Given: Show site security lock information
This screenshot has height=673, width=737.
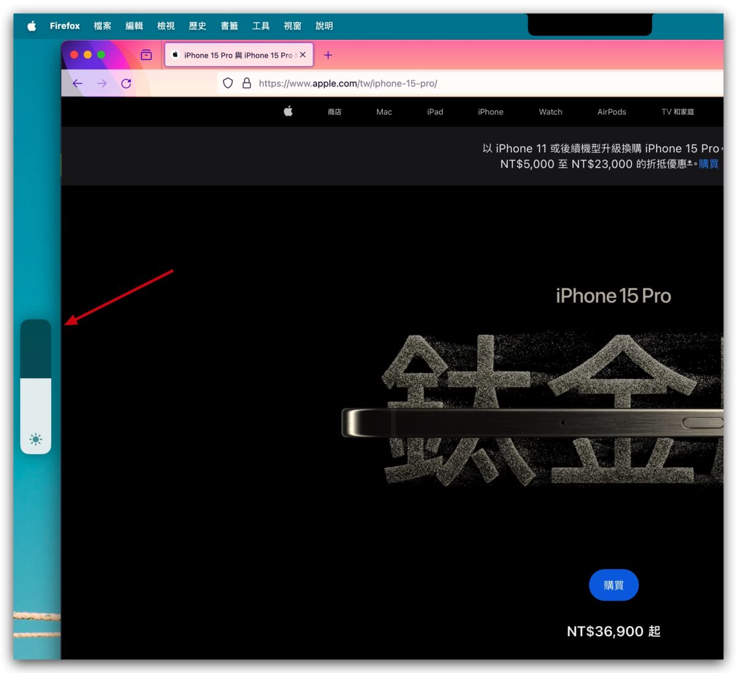Looking at the screenshot, I should 247,84.
